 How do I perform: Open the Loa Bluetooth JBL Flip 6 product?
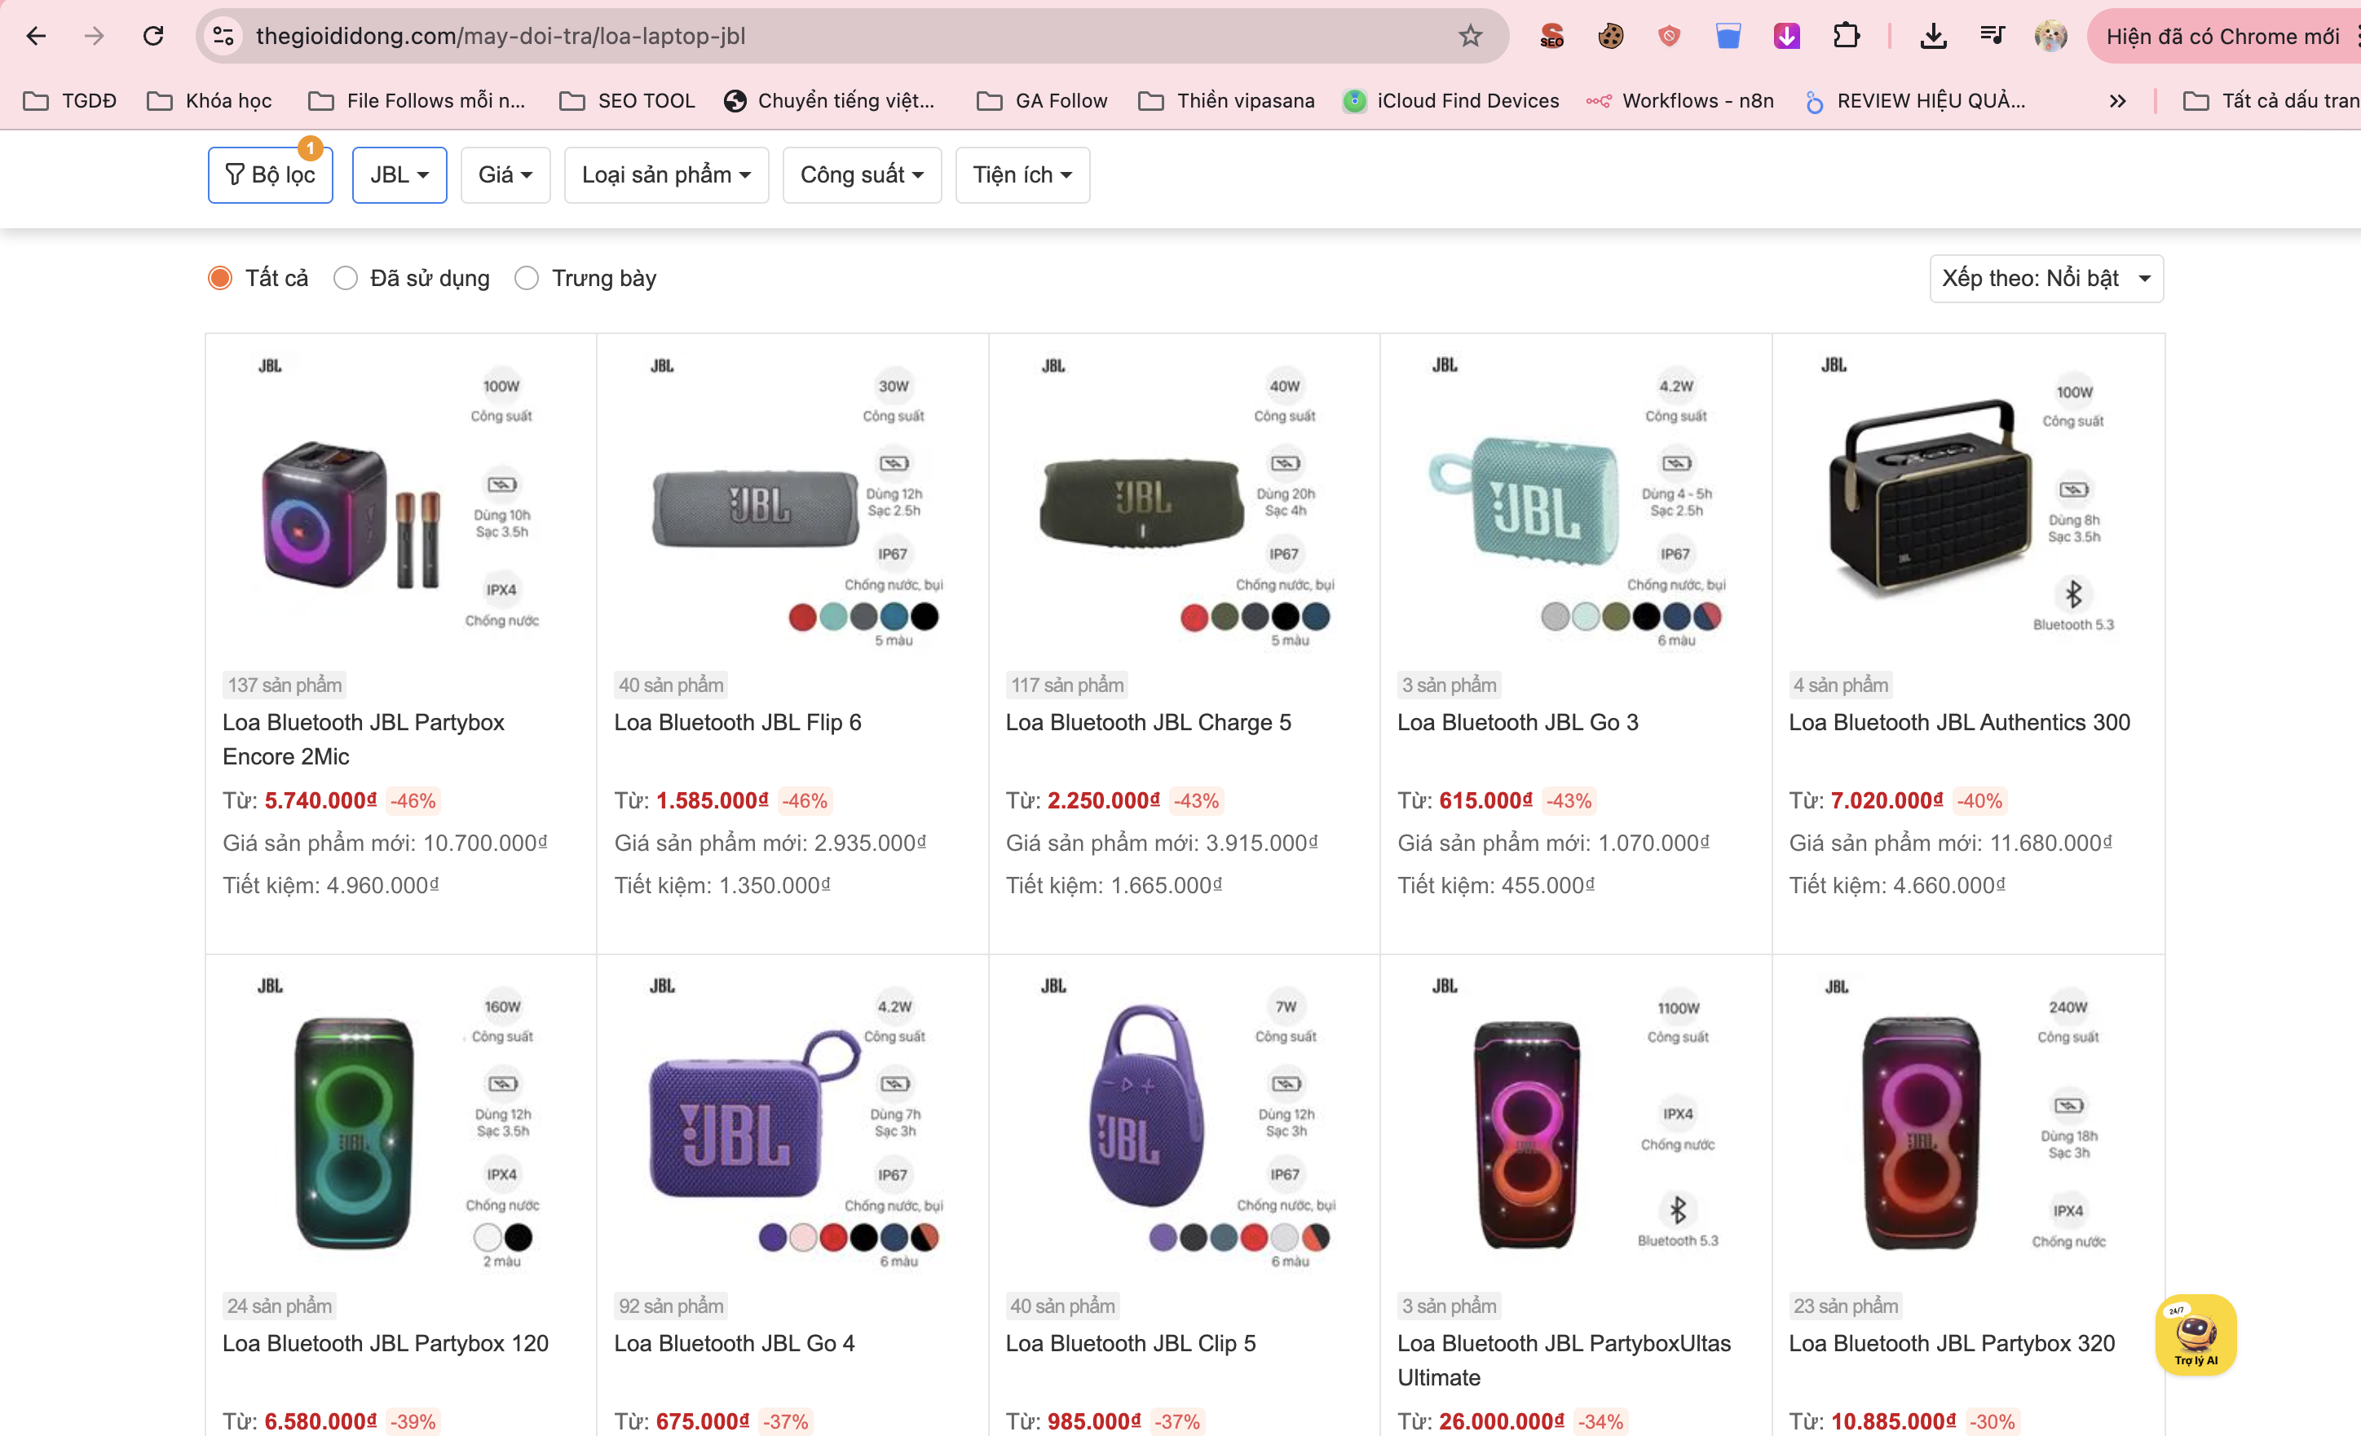pos(737,722)
